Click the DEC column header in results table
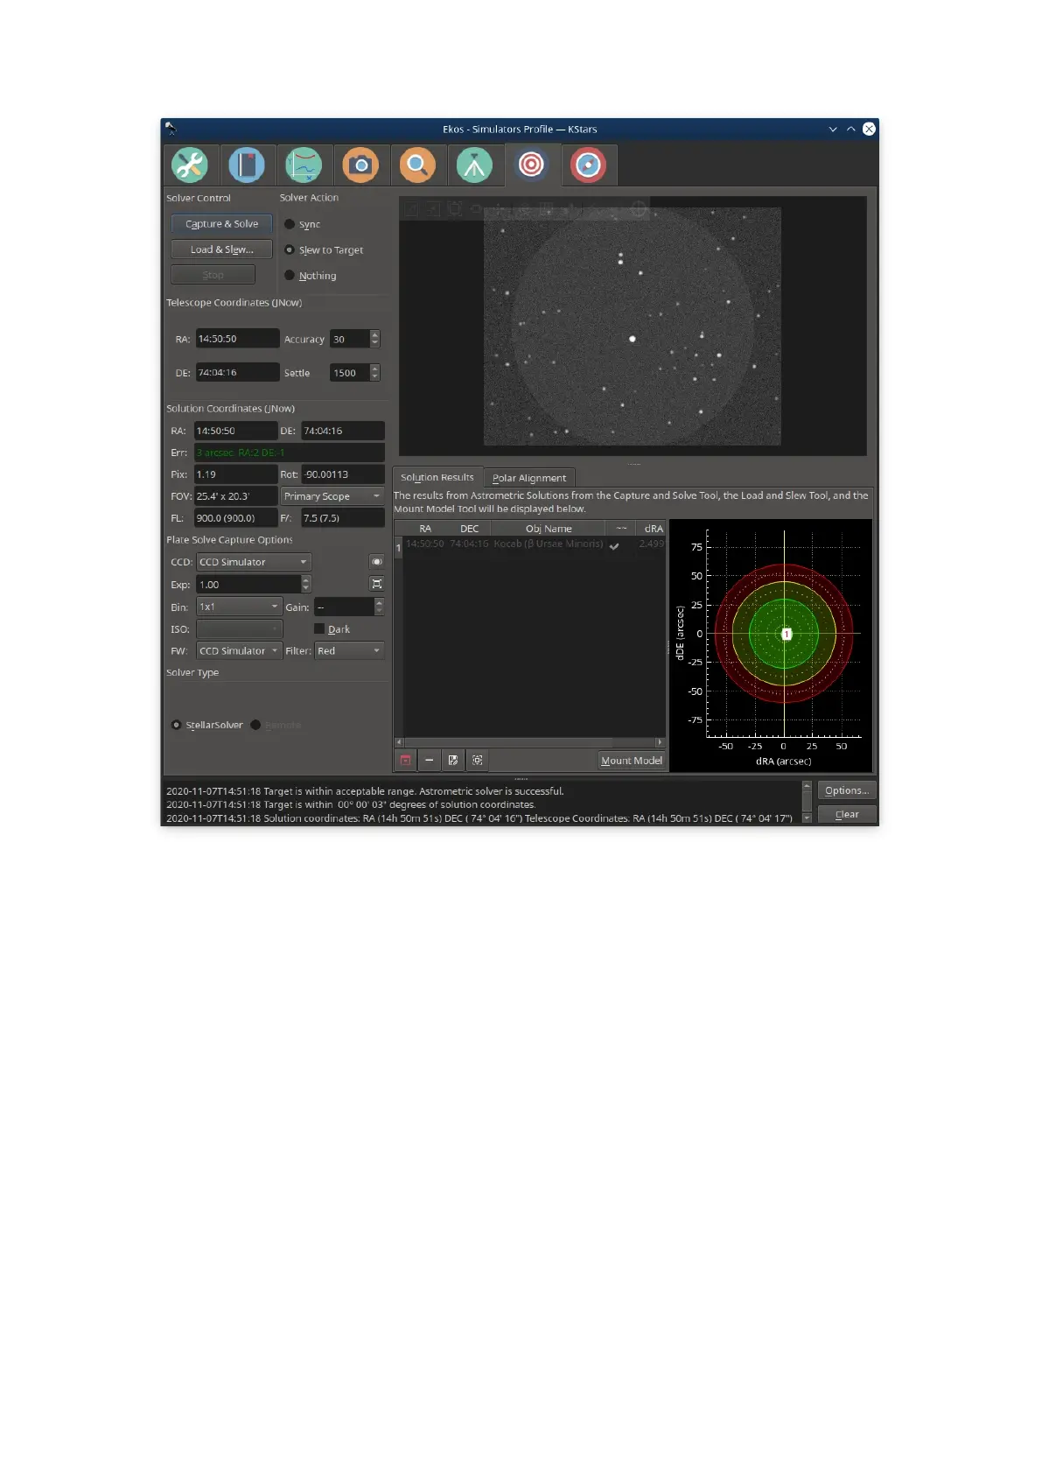Image resolution: width=1042 pixels, height=1474 pixels. (470, 529)
